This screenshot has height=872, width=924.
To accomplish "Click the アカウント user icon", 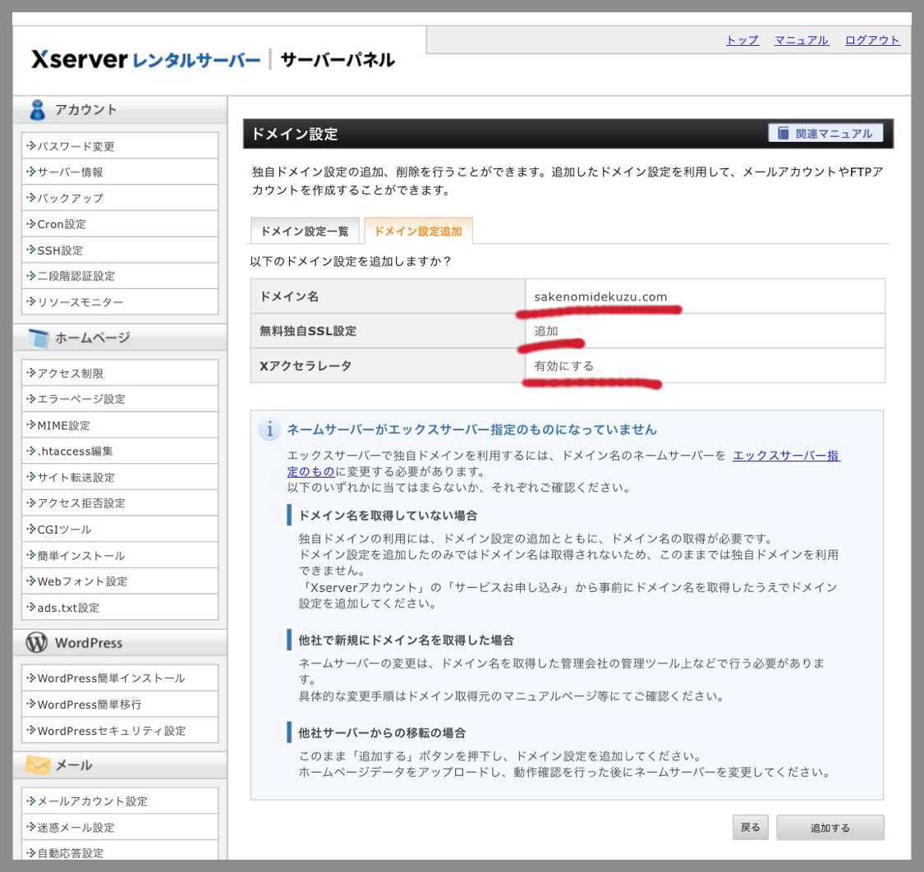I will (x=38, y=109).
